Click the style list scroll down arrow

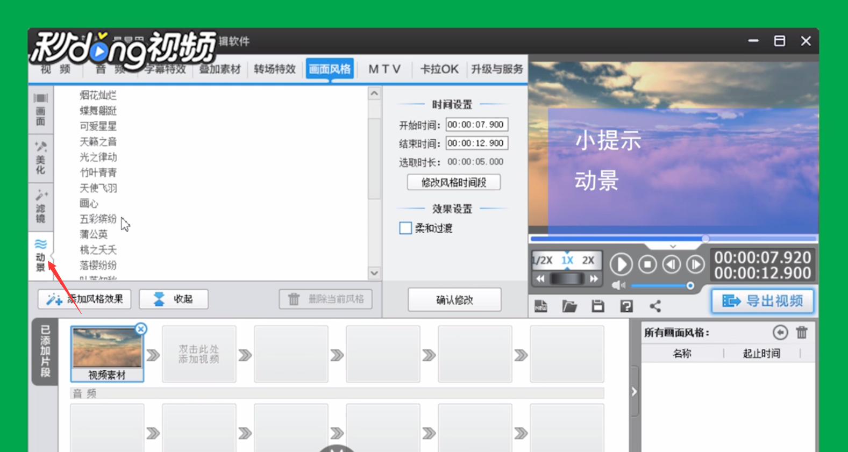click(x=374, y=273)
